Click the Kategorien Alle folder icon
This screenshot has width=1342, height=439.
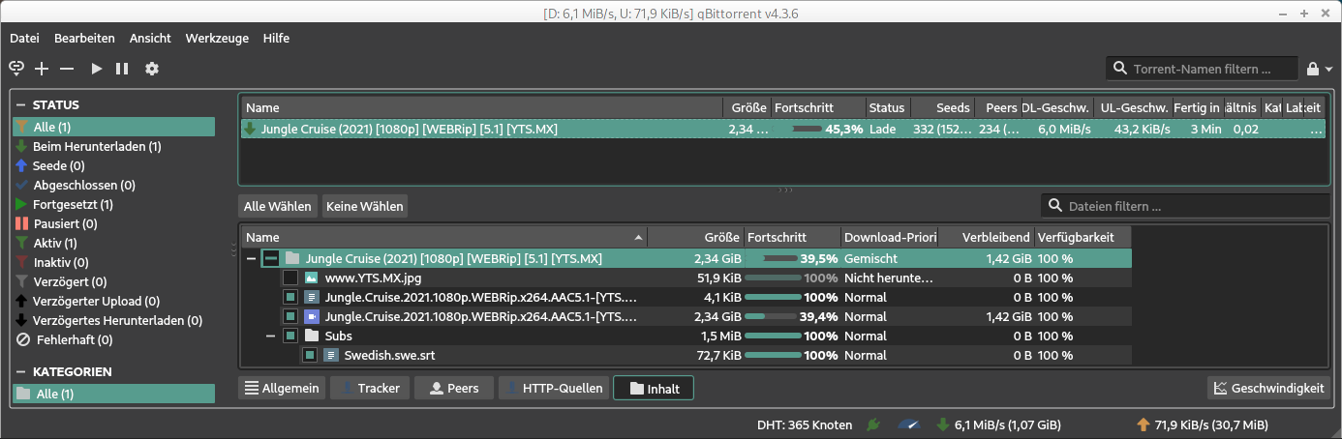coord(23,394)
